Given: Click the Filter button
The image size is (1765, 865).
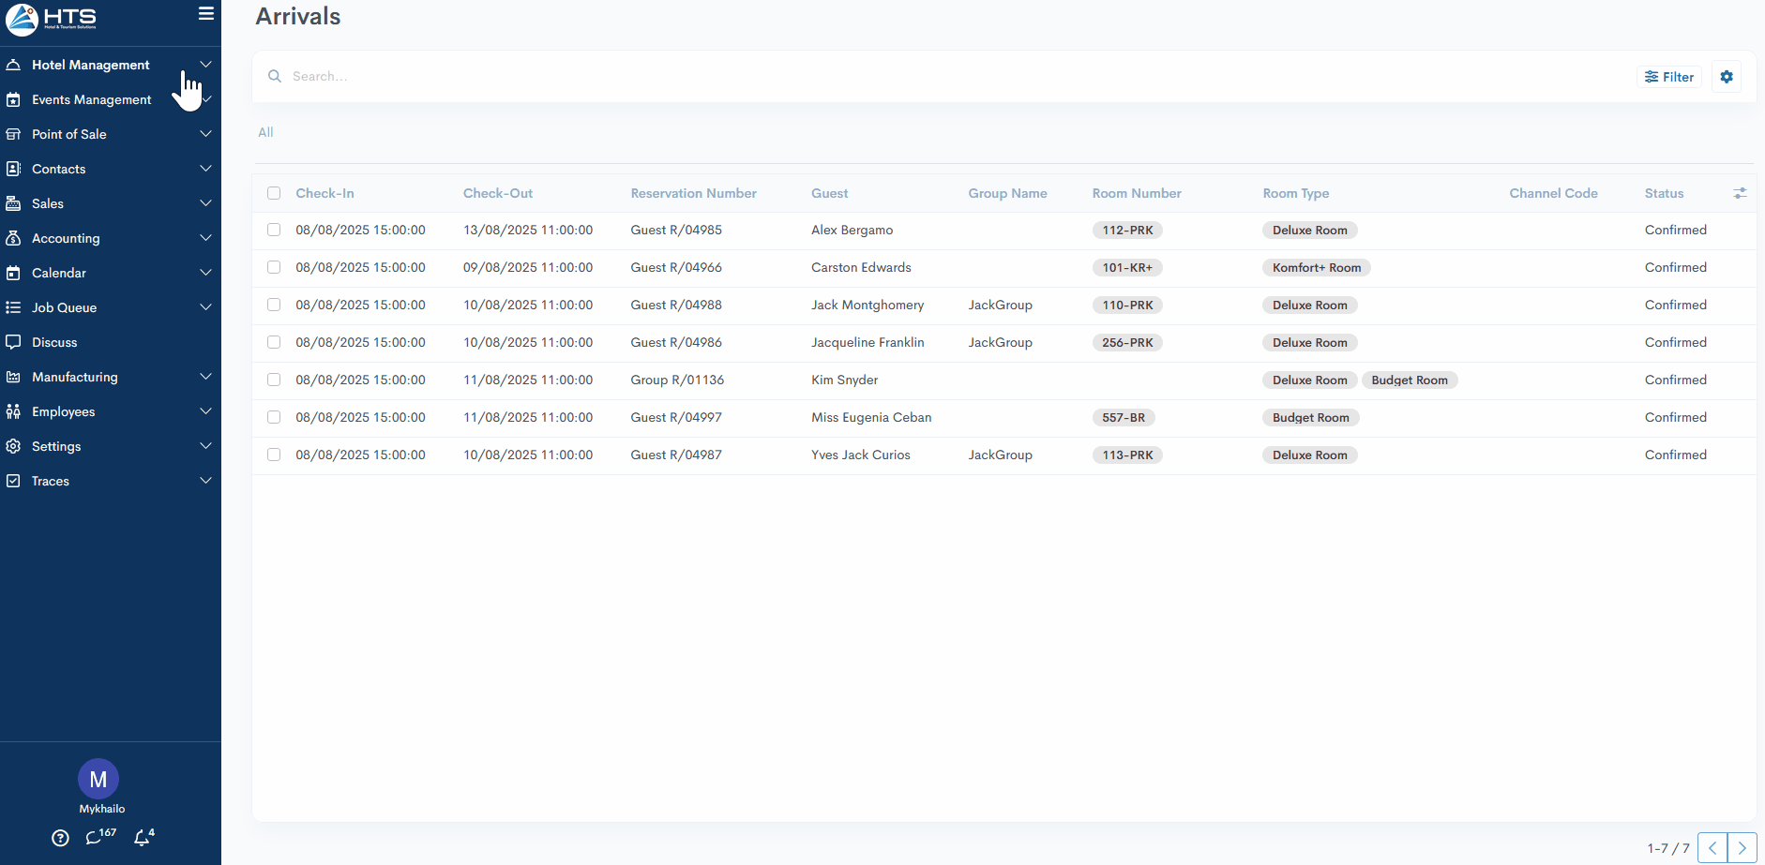Looking at the screenshot, I should point(1669,77).
